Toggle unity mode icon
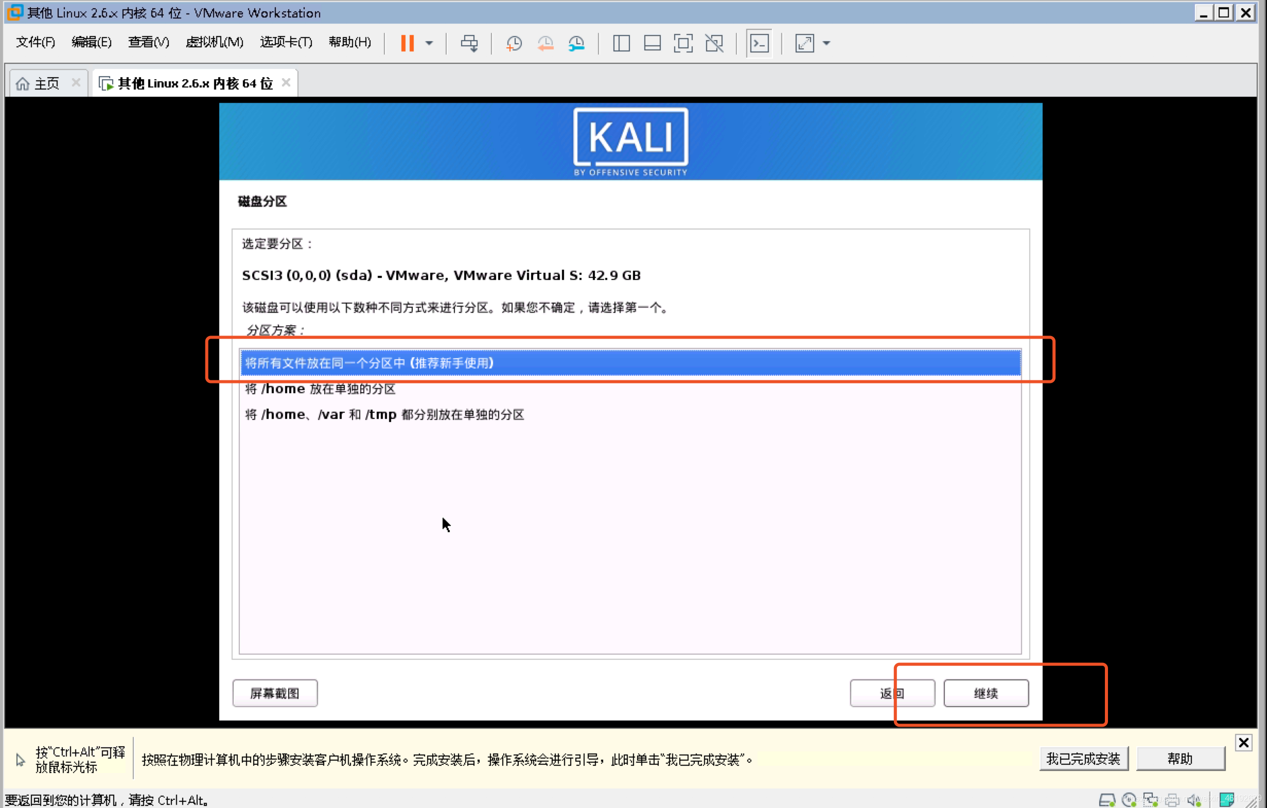 [714, 43]
